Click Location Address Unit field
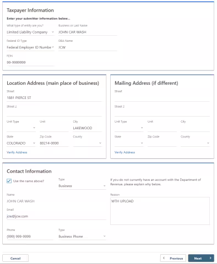217x264 pixels. click(x=54, y=128)
